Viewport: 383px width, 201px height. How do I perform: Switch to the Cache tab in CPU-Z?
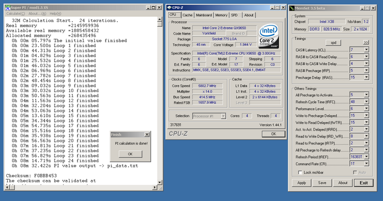tap(187, 15)
